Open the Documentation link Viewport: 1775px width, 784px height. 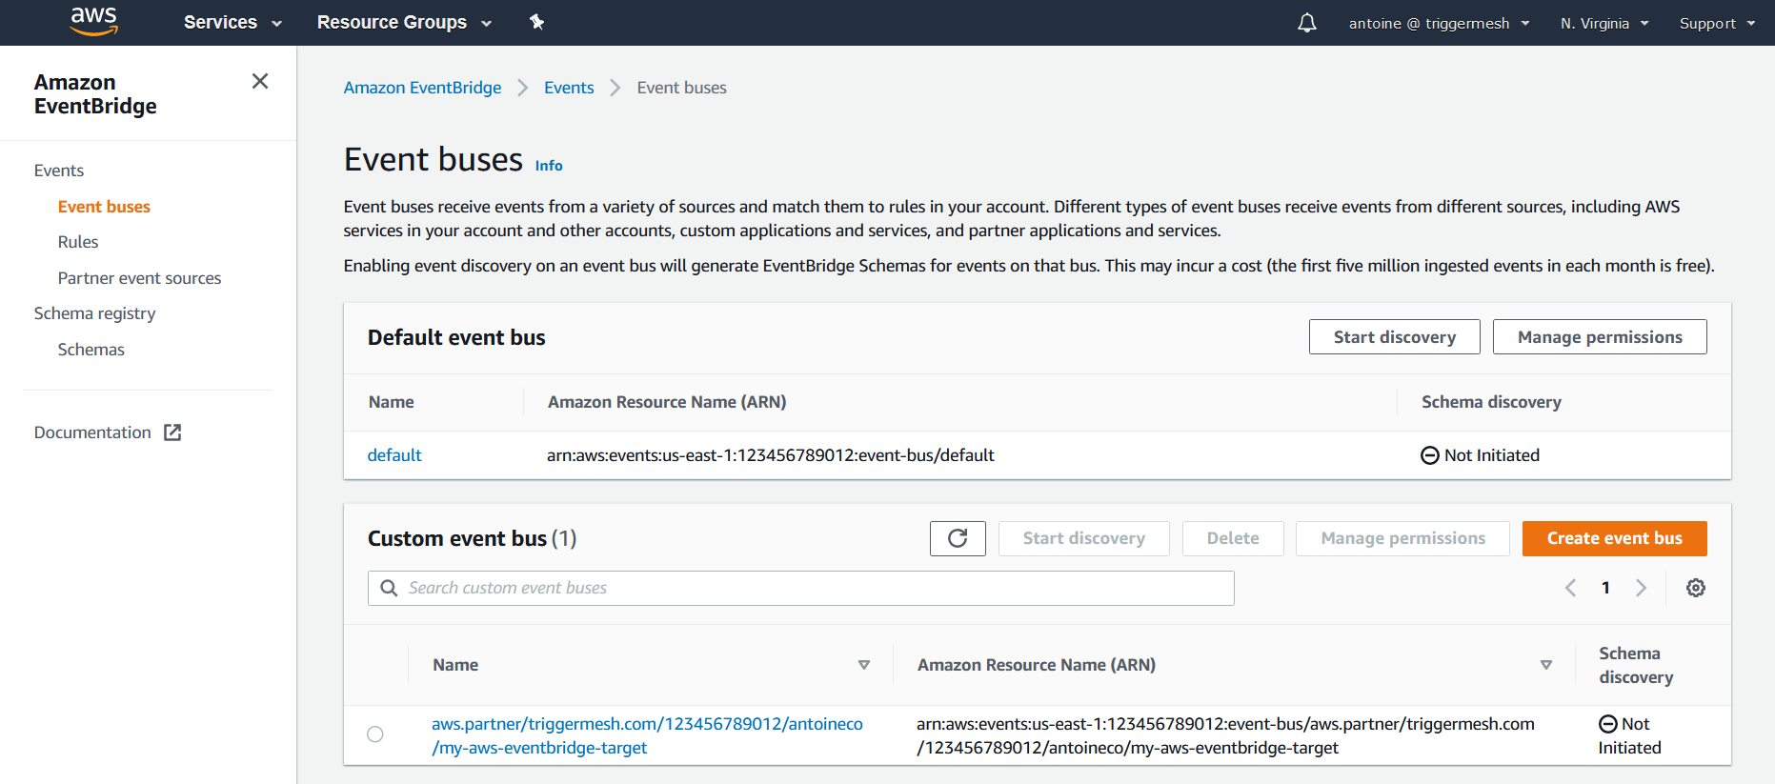92,432
